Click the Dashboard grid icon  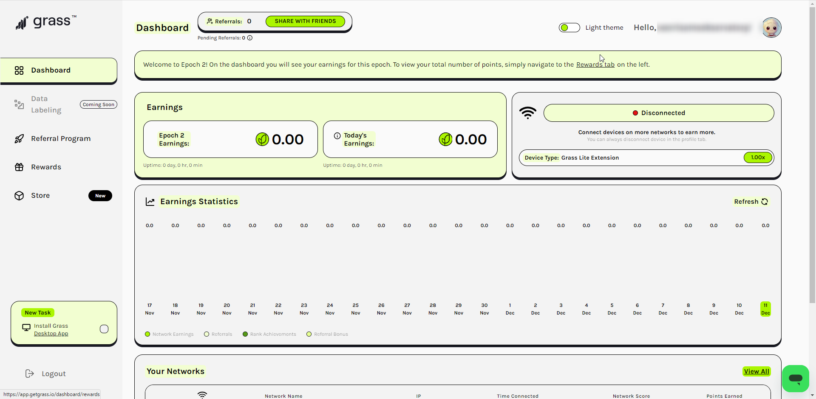(x=19, y=70)
